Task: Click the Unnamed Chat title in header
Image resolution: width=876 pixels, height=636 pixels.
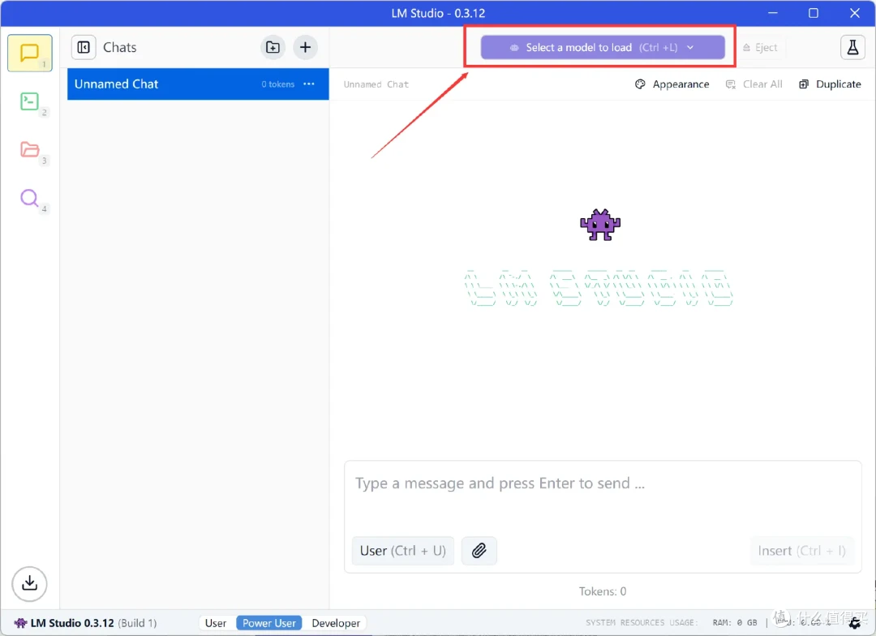Action: [x=376, y=84]
